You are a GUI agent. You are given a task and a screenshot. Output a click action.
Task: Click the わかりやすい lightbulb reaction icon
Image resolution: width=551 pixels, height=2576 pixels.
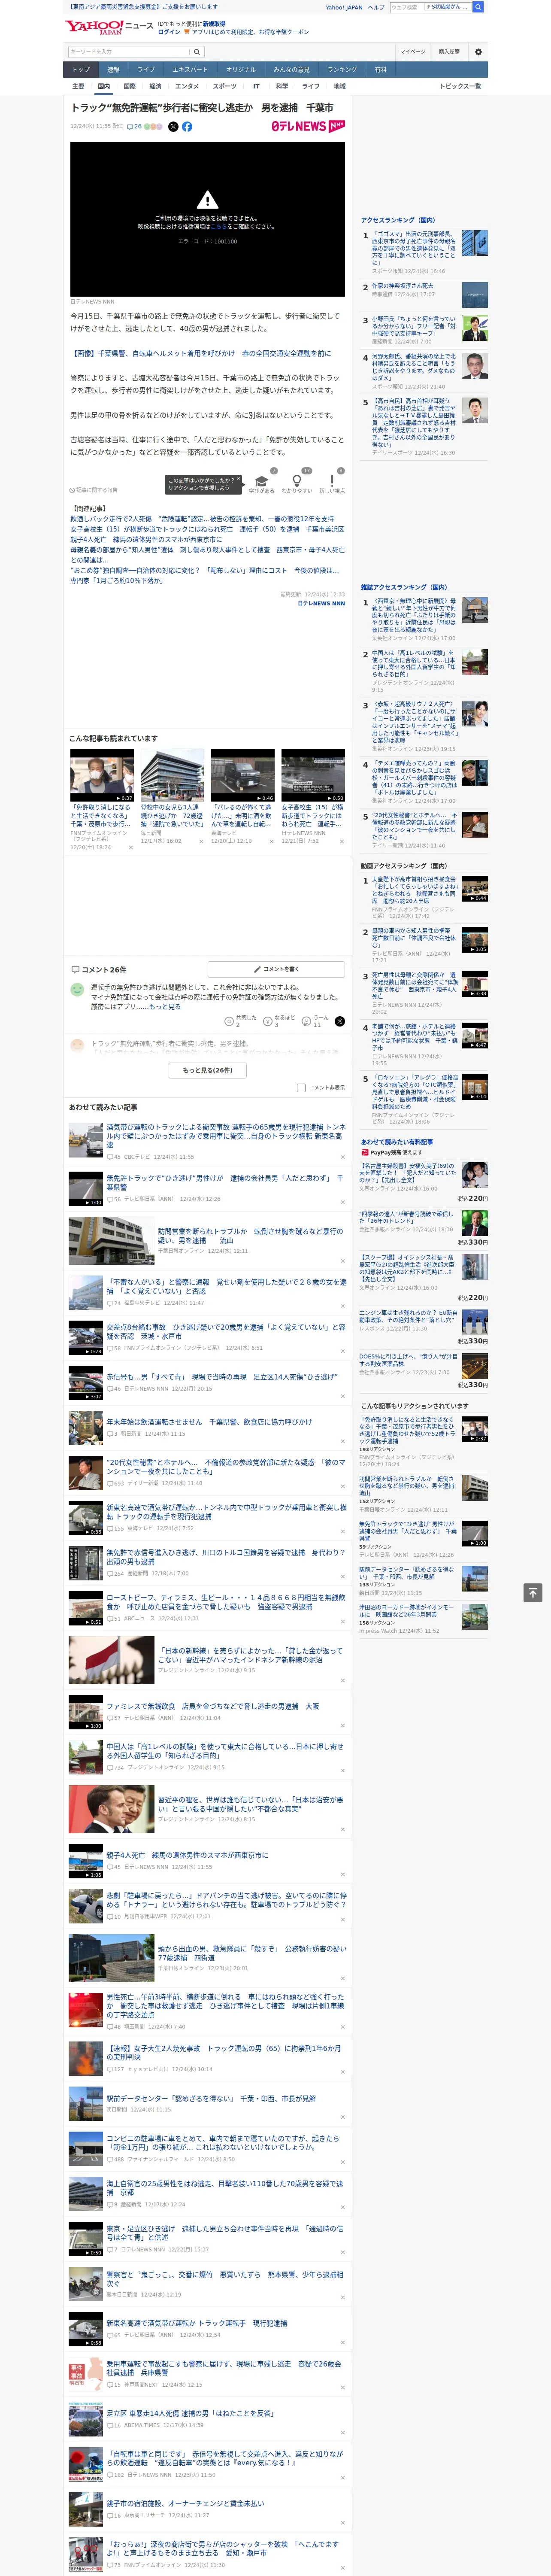tap(296, 481)
